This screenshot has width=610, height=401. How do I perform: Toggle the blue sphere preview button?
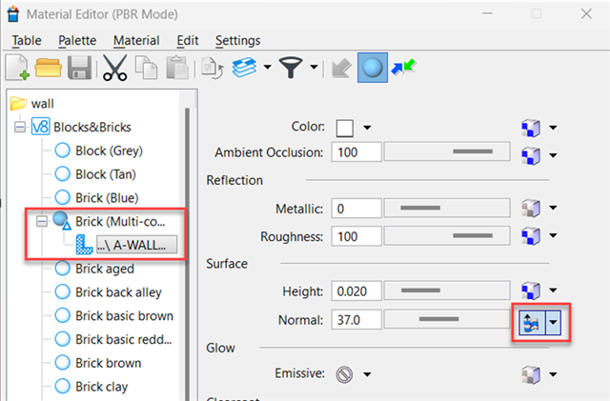[371, 68]
